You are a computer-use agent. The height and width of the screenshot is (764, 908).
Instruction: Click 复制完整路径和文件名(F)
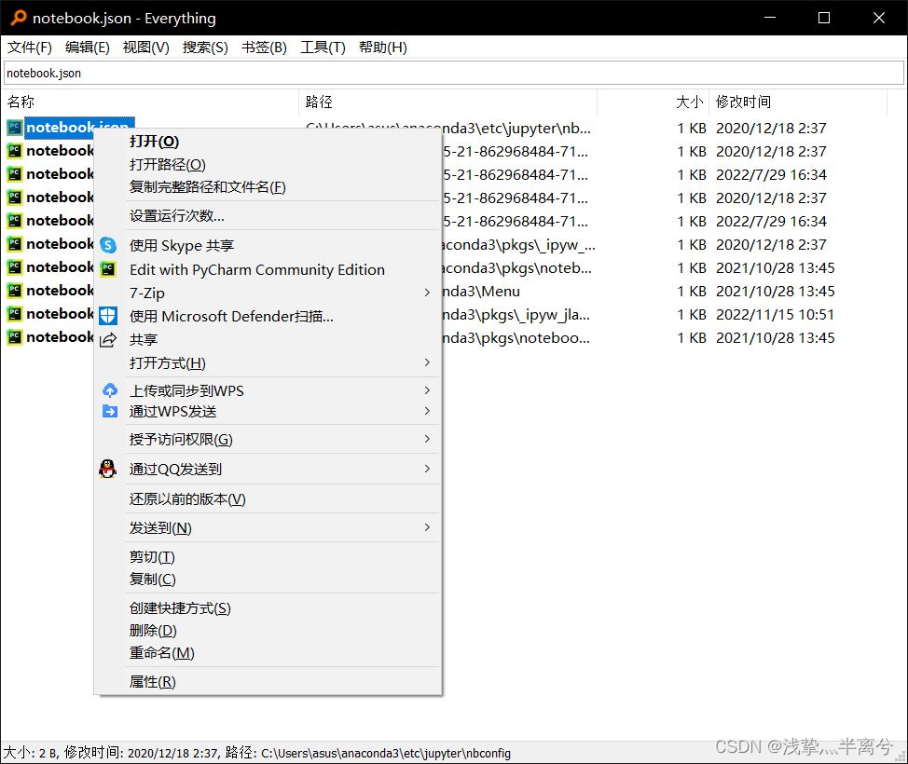[x=207, y=187]
